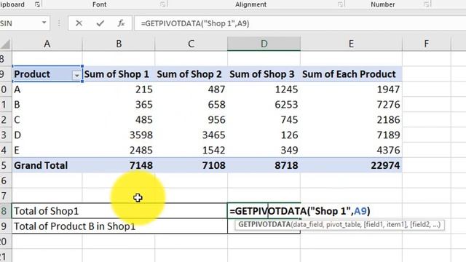The image size is (466, 262).
Task: Select the 'Total of Shop1' cell
Action: (x=119, y=211)
